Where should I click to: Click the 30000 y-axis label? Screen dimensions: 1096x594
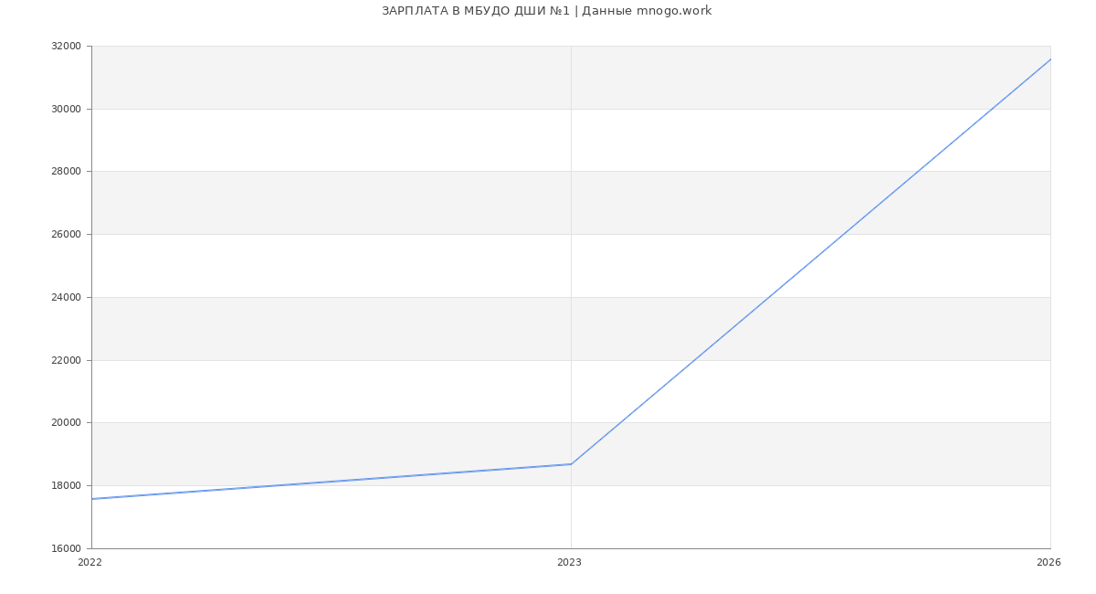pyautogui.click(x=65, y=109)
